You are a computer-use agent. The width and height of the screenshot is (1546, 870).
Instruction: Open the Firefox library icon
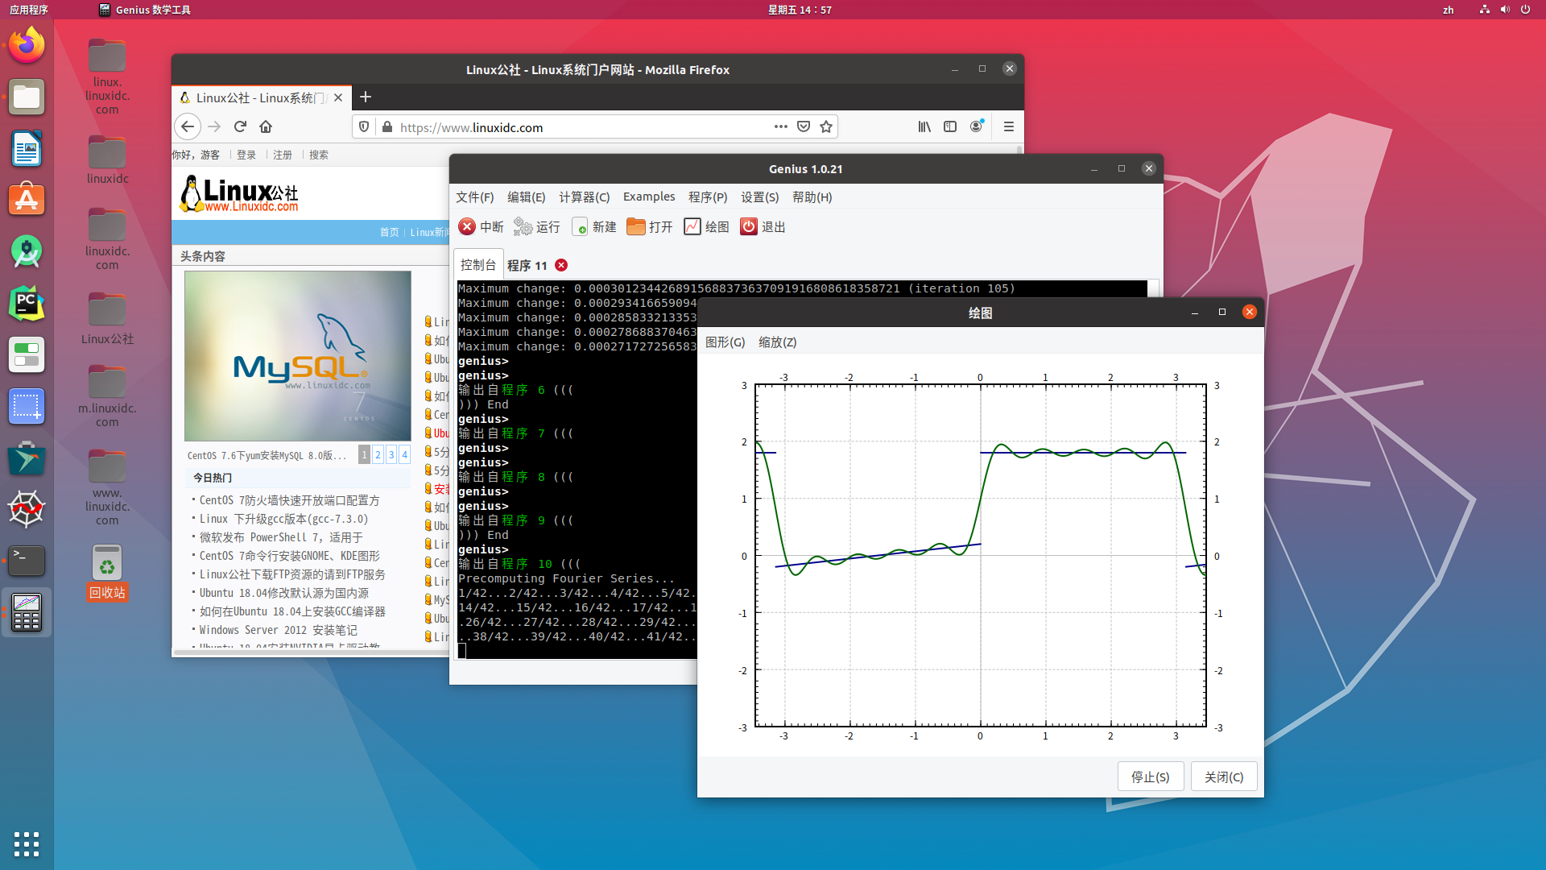pyautogui.click(x=924, y=126)
